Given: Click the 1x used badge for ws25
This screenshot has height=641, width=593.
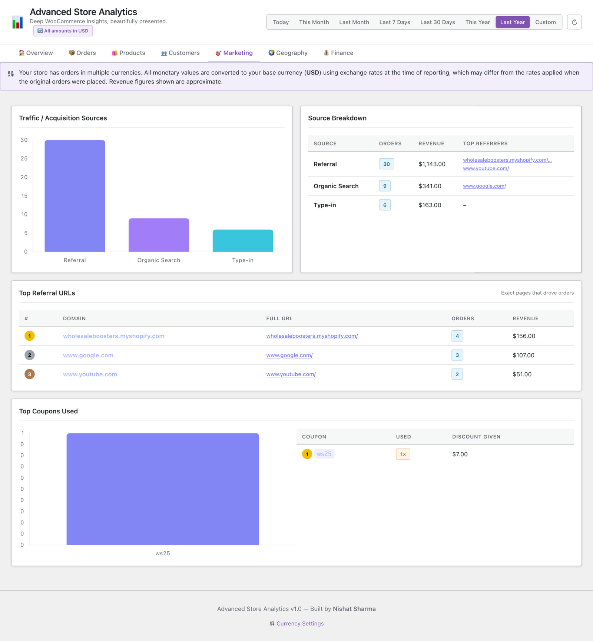Looking at the screenshot, I should point(403,454).
